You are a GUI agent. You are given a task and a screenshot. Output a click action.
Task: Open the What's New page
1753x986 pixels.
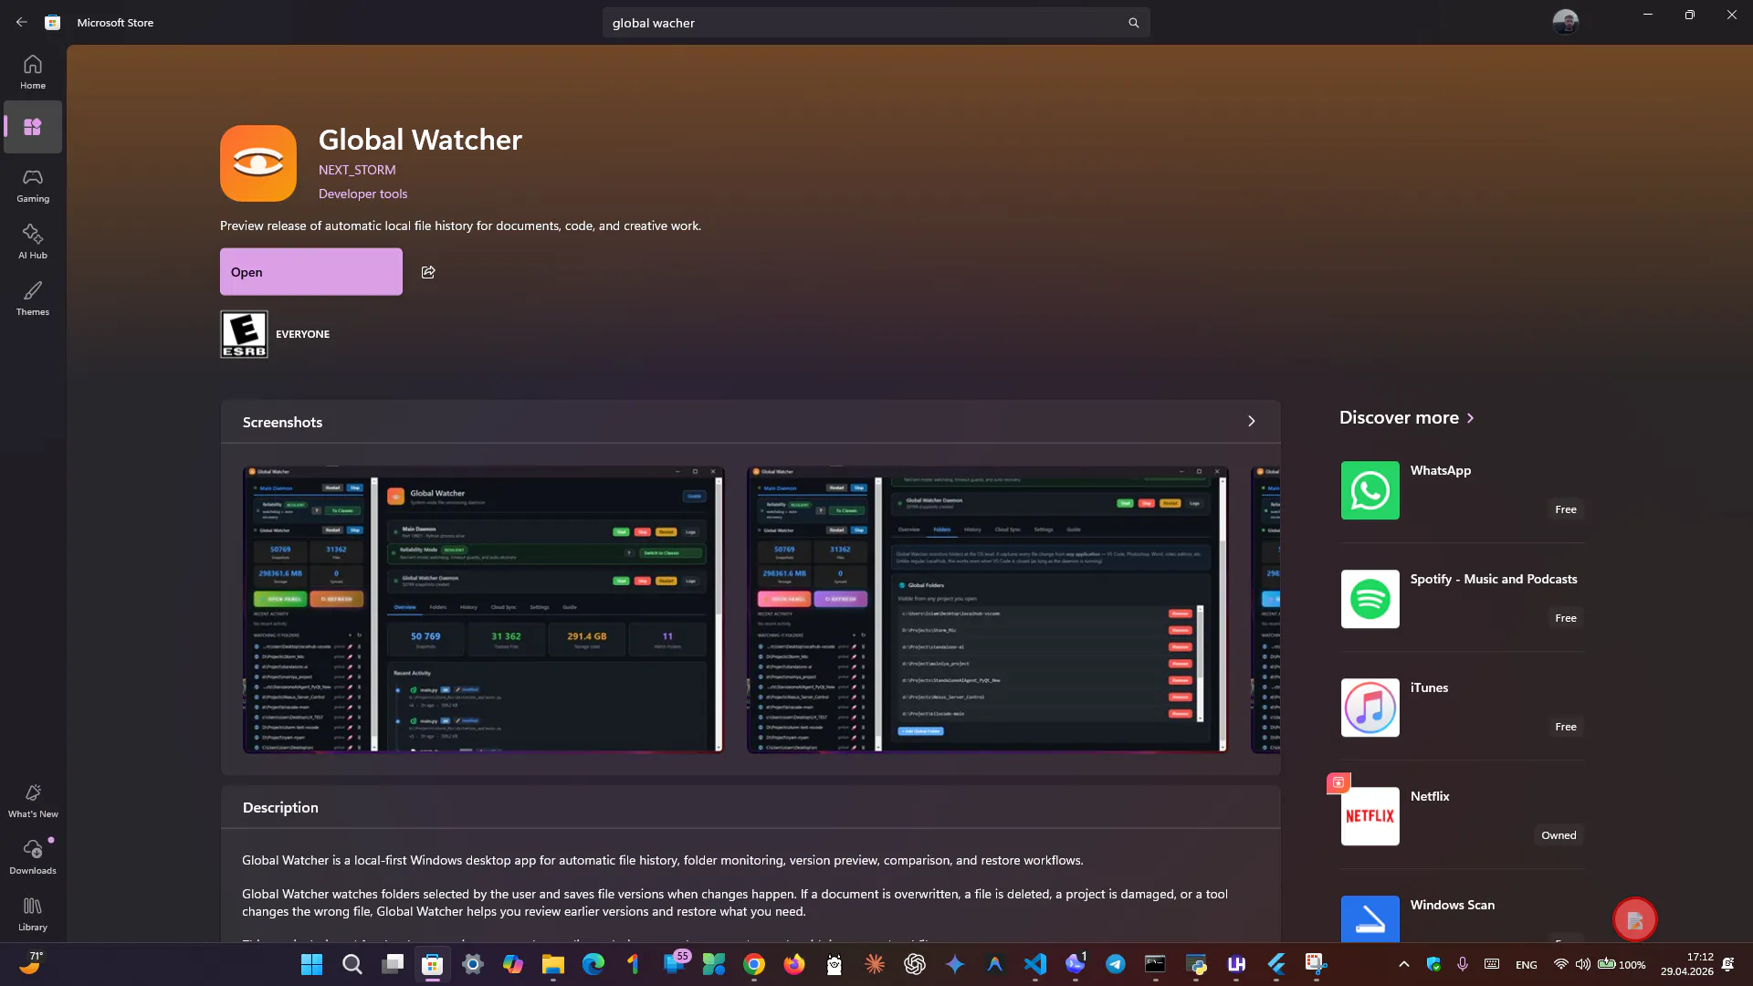pos(33,801)
